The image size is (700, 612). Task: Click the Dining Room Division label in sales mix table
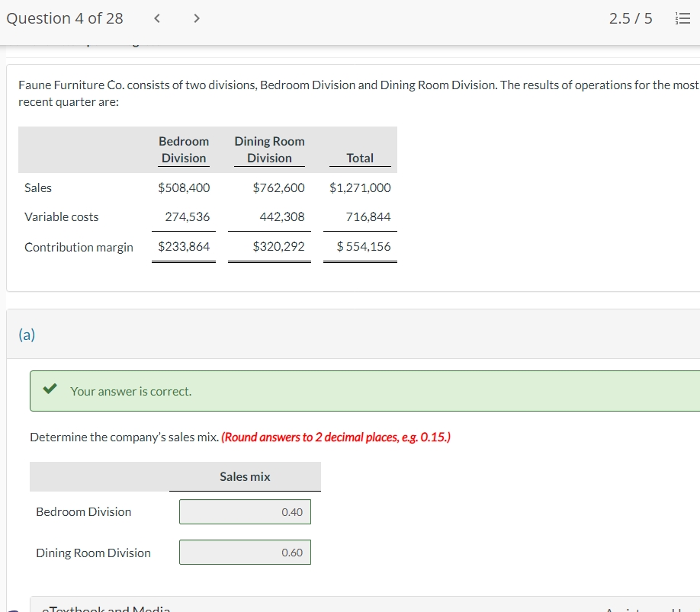(93, 553)
